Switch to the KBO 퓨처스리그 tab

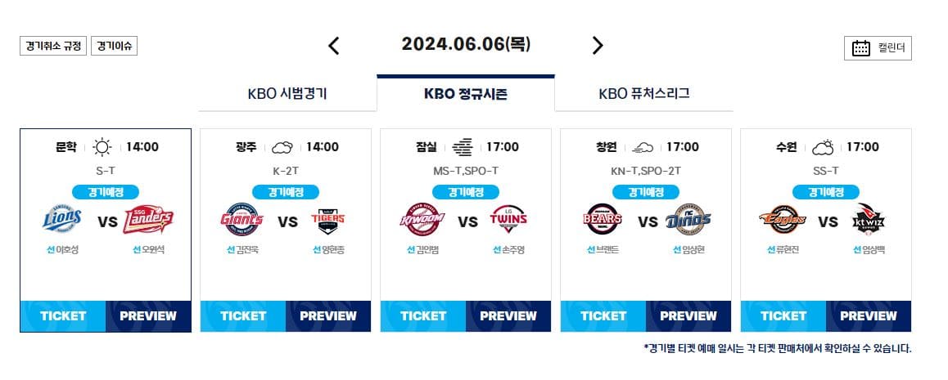[x=644, y=94]
